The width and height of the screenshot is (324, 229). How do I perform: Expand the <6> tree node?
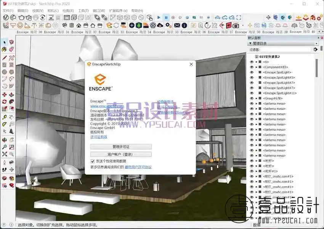[x=257, y=62]
